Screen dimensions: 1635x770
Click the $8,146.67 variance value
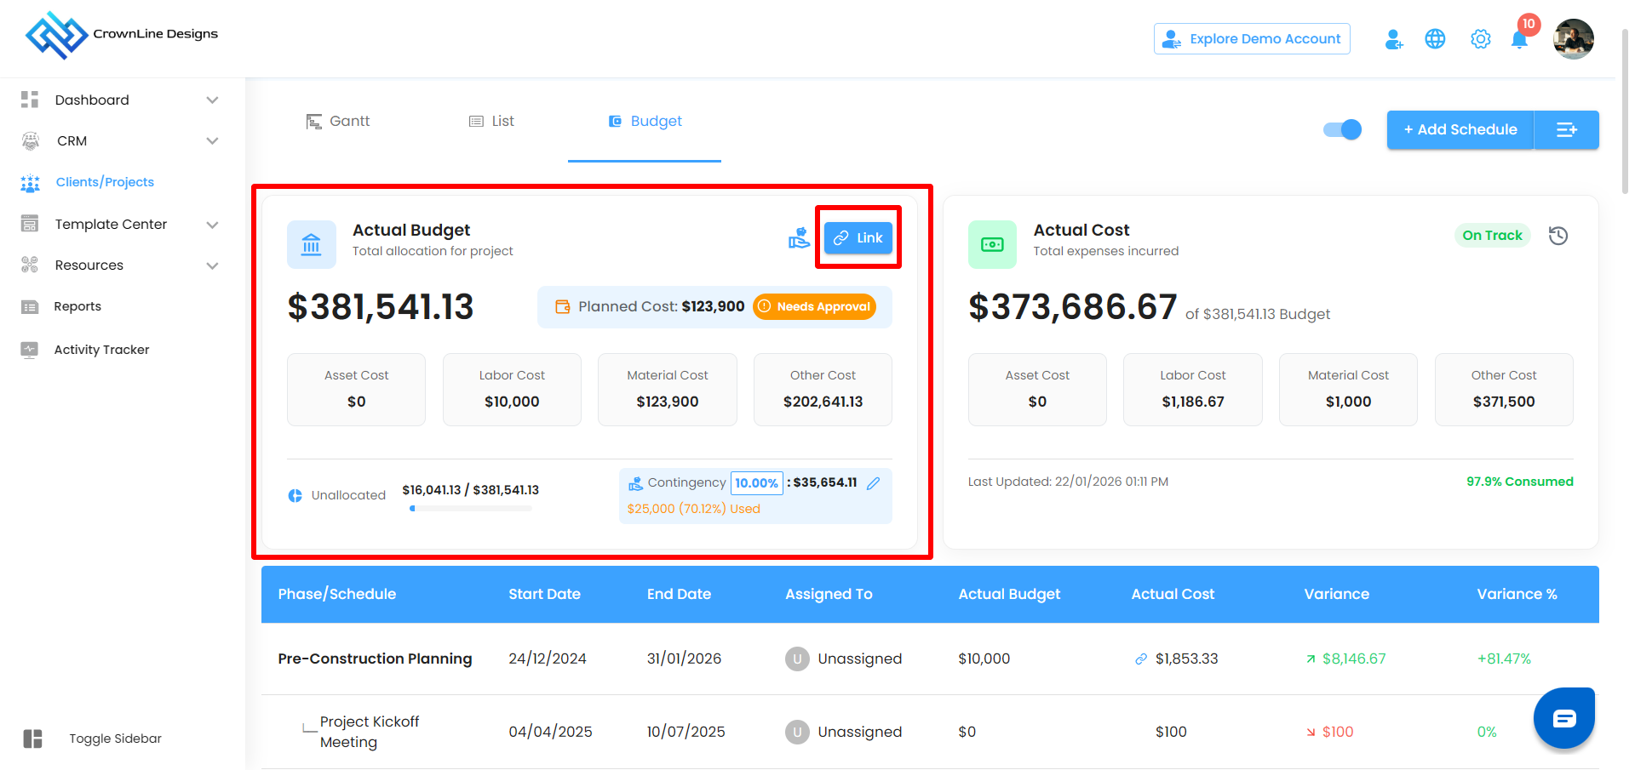[x=1354, y=659]
